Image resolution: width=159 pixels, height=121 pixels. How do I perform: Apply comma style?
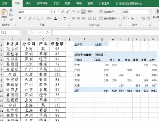137,18
